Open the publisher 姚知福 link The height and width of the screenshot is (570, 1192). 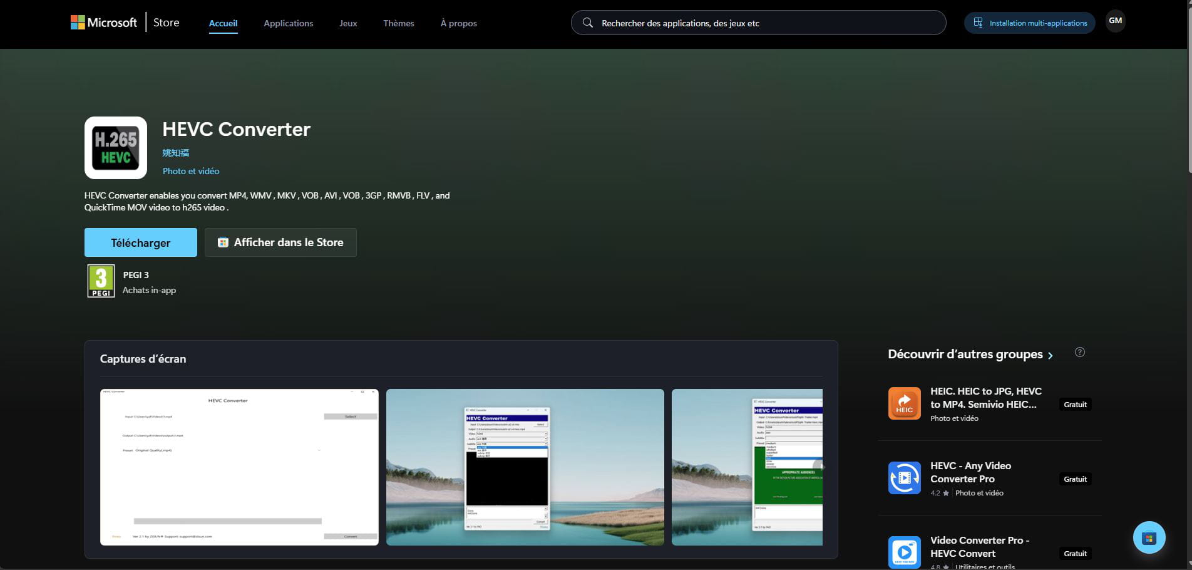pos(176,153)
